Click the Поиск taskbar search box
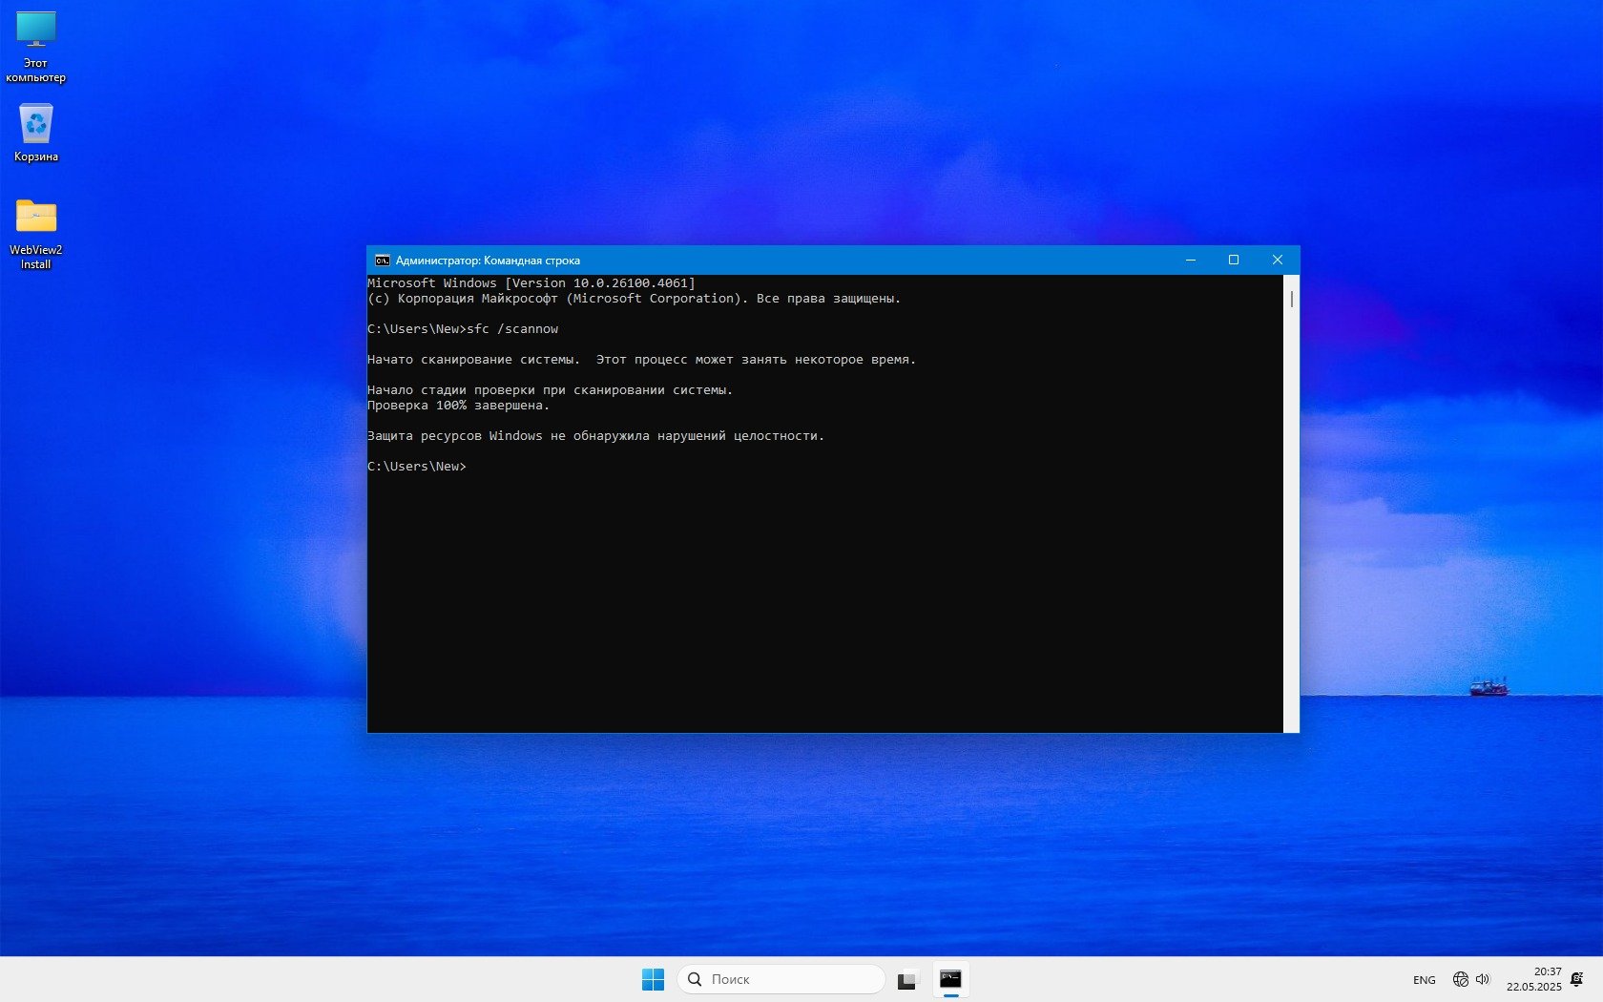 click(x=782, y=979)
